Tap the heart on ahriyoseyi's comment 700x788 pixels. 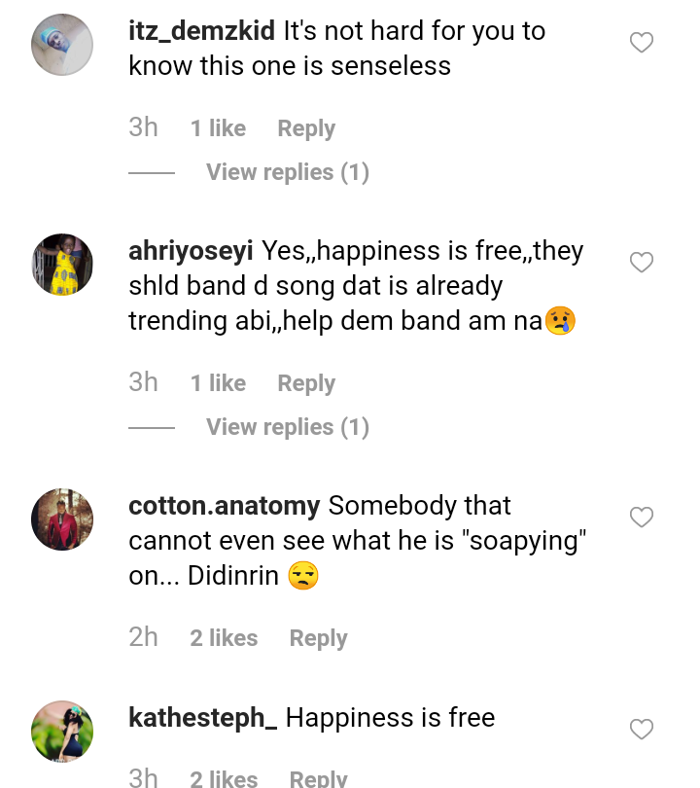[642, 263]
